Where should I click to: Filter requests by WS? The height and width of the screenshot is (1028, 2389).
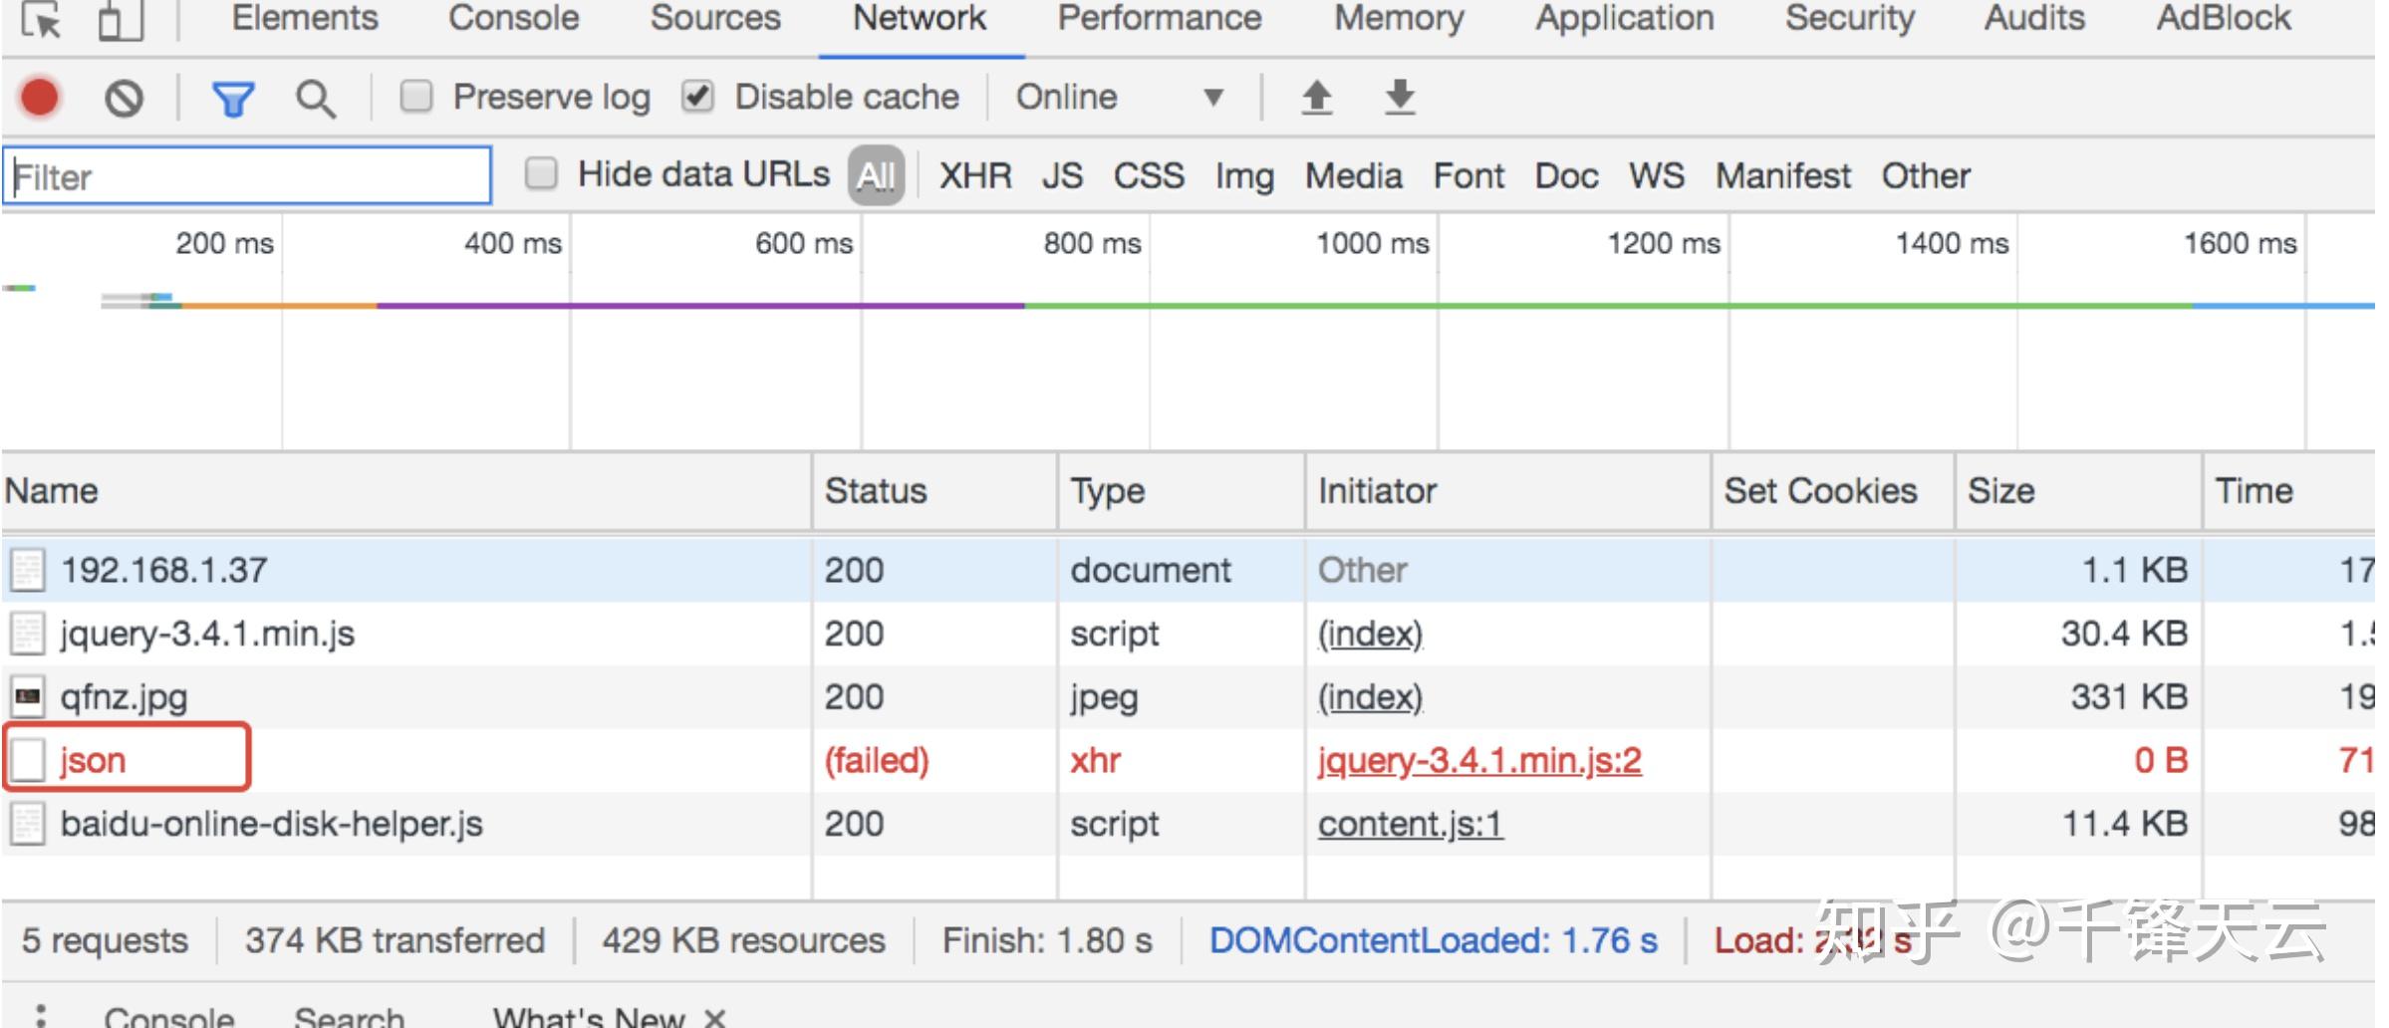click(x=1656, y=176)
